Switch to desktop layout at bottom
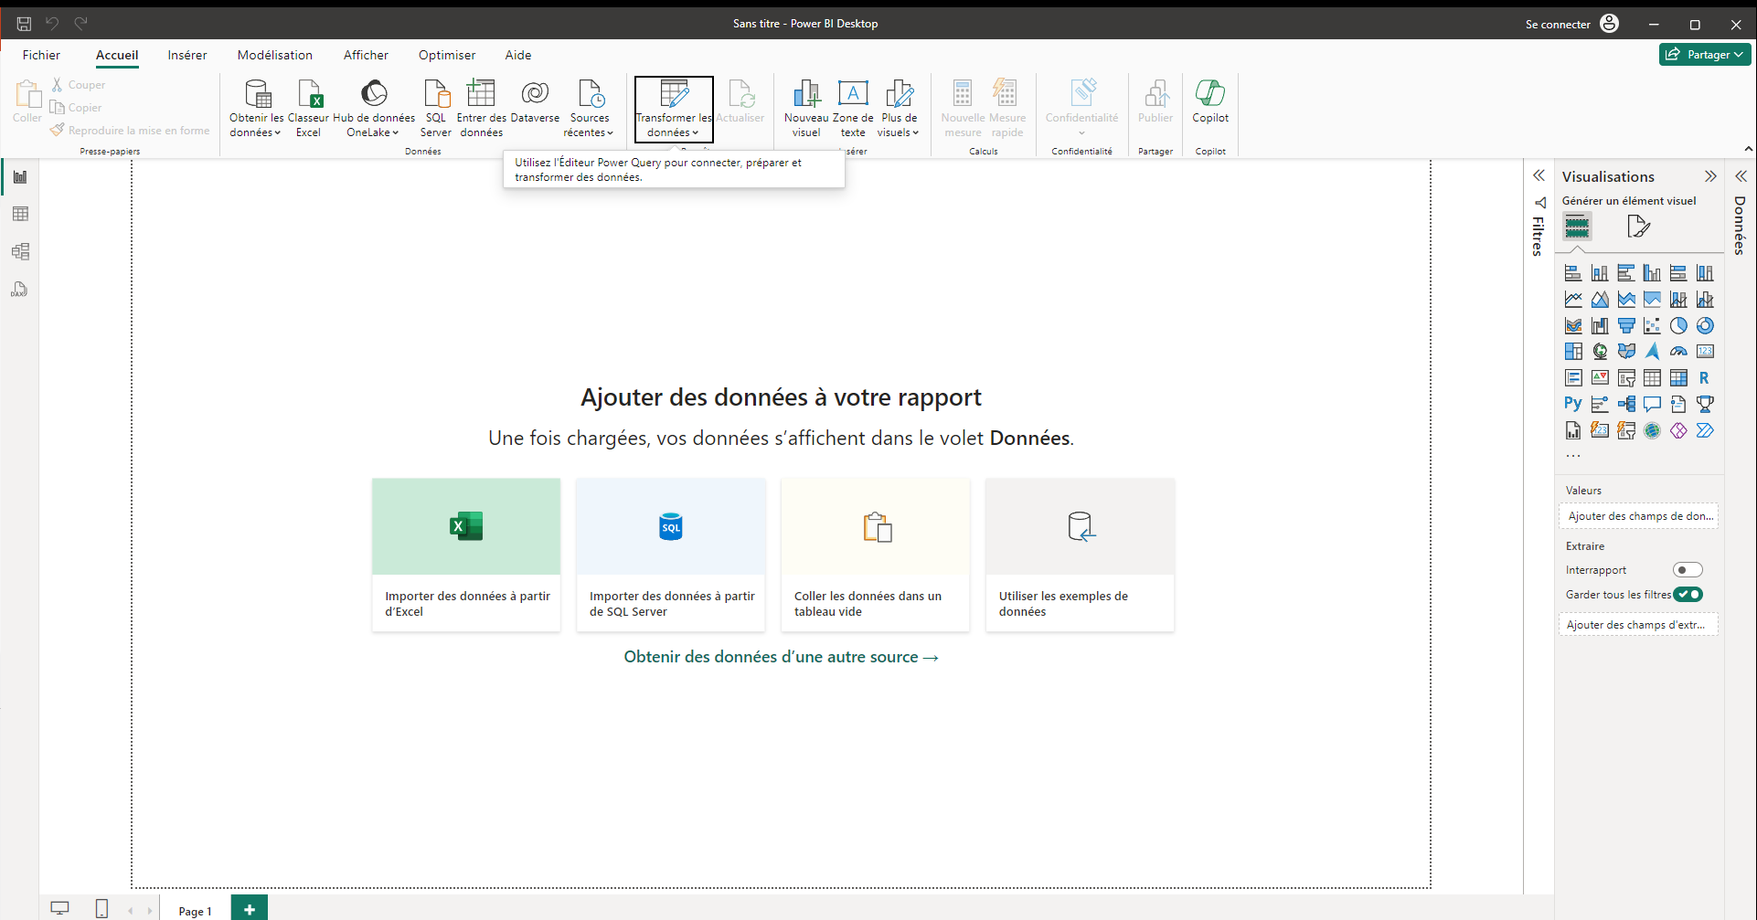Screen dimensions: 1757x920 click(59, 908)
